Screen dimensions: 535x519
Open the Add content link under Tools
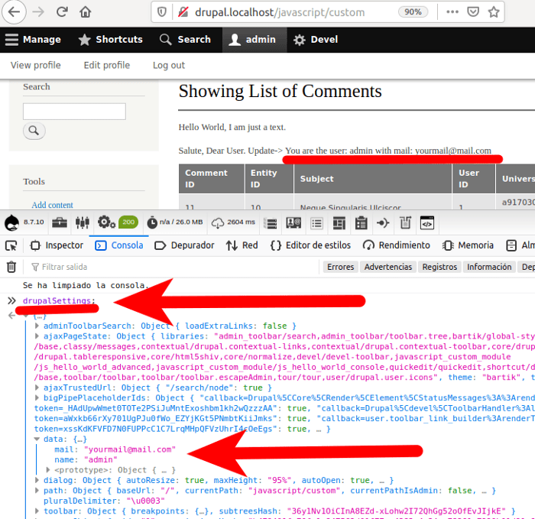coord(52,205)
